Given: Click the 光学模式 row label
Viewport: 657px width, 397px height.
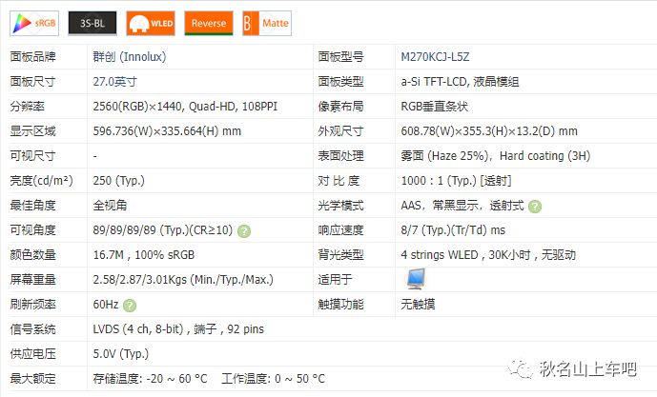Looking at the screenshot, I should point(340,206).
